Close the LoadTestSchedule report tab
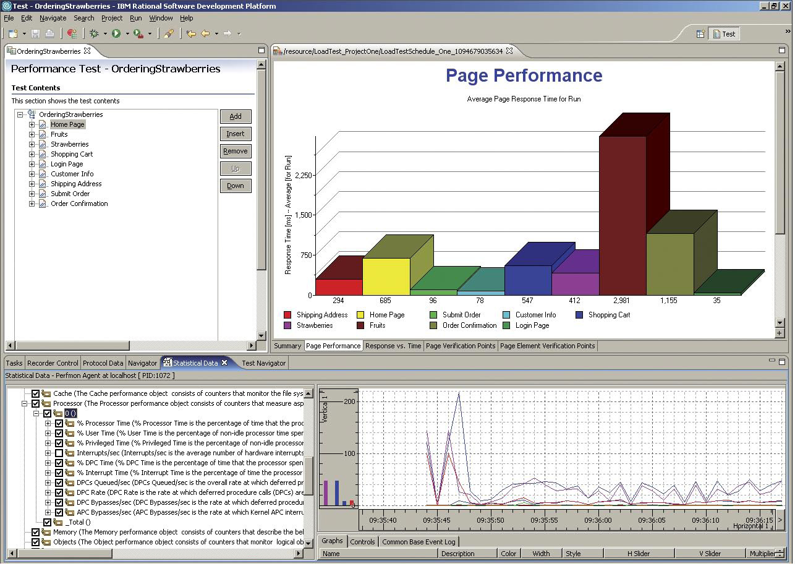795x566 pixels. [x=509, y=51]
